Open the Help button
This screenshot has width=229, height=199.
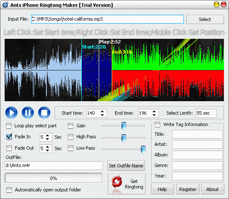(x=162, y=189)
